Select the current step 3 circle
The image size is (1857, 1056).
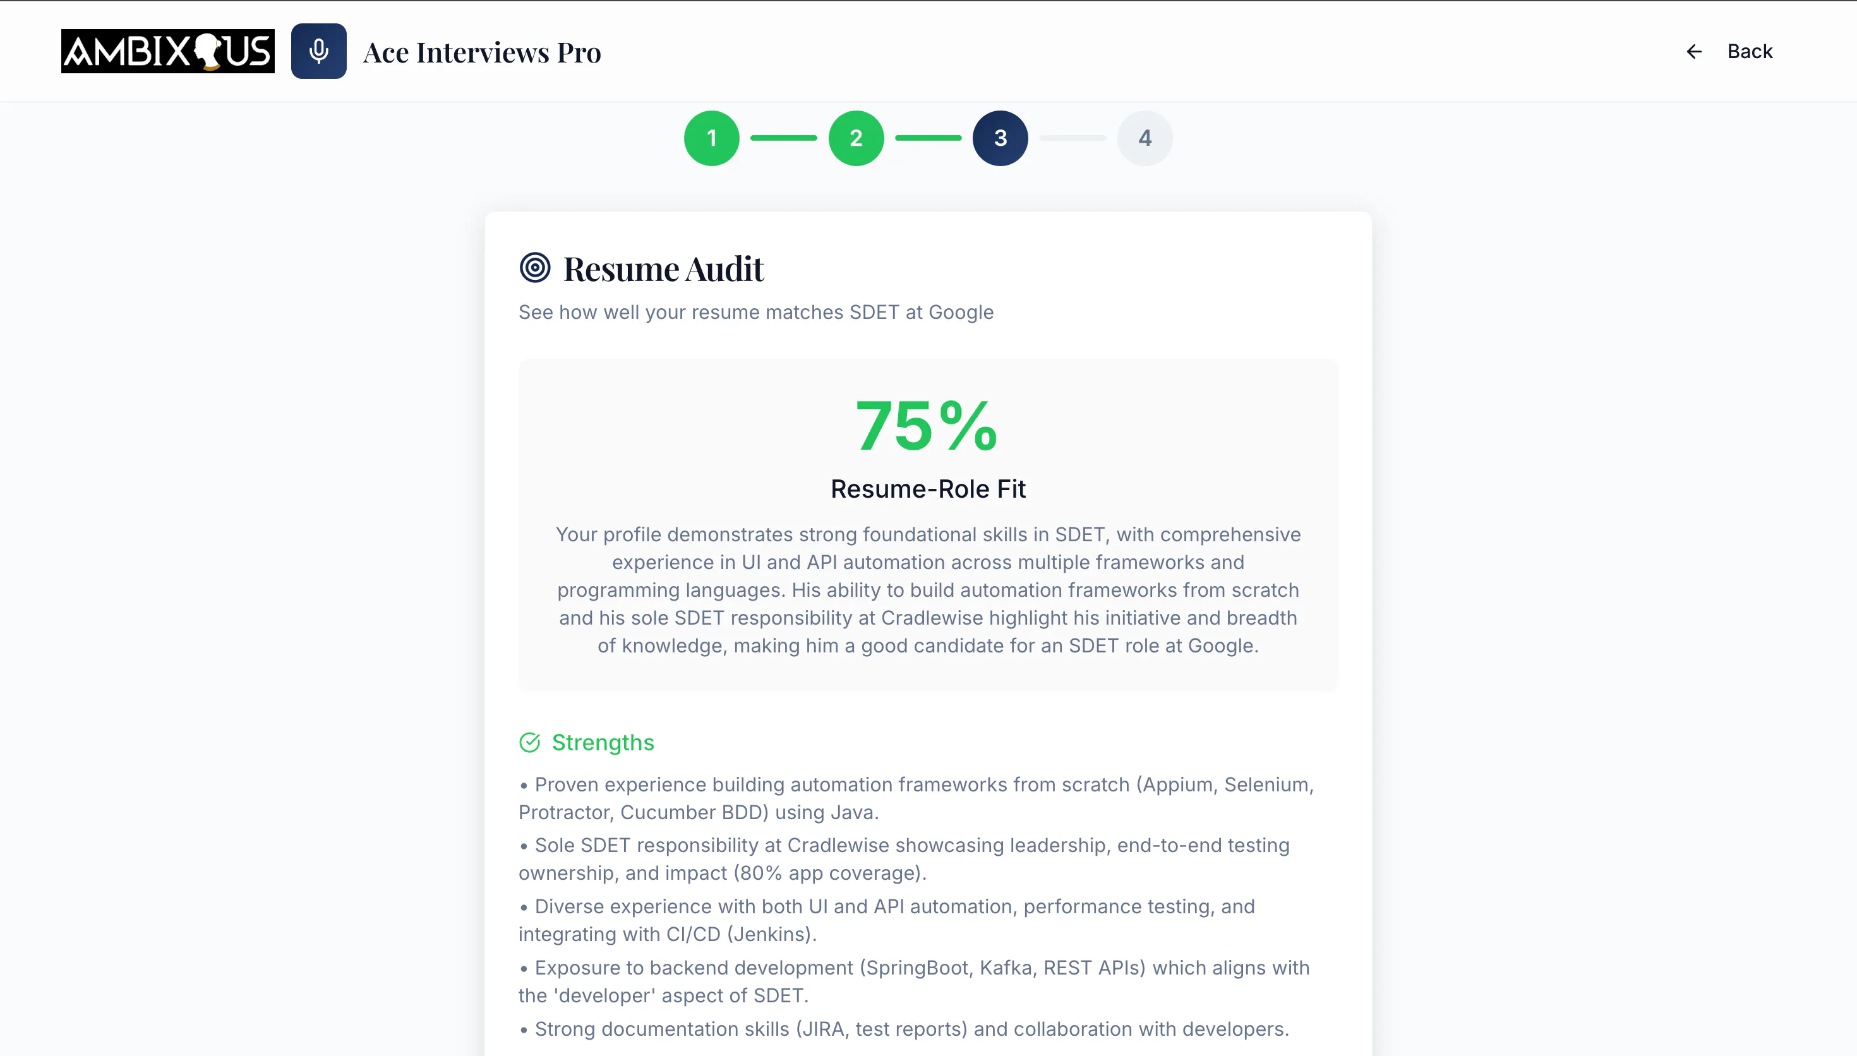[x=1000, y=138]
